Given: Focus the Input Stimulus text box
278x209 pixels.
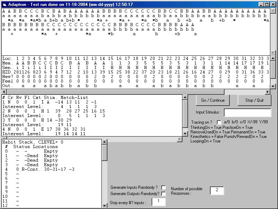Looking at the screenshot, I should (247, 113).
